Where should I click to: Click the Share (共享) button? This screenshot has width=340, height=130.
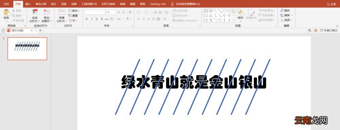[x=331, y=4]
